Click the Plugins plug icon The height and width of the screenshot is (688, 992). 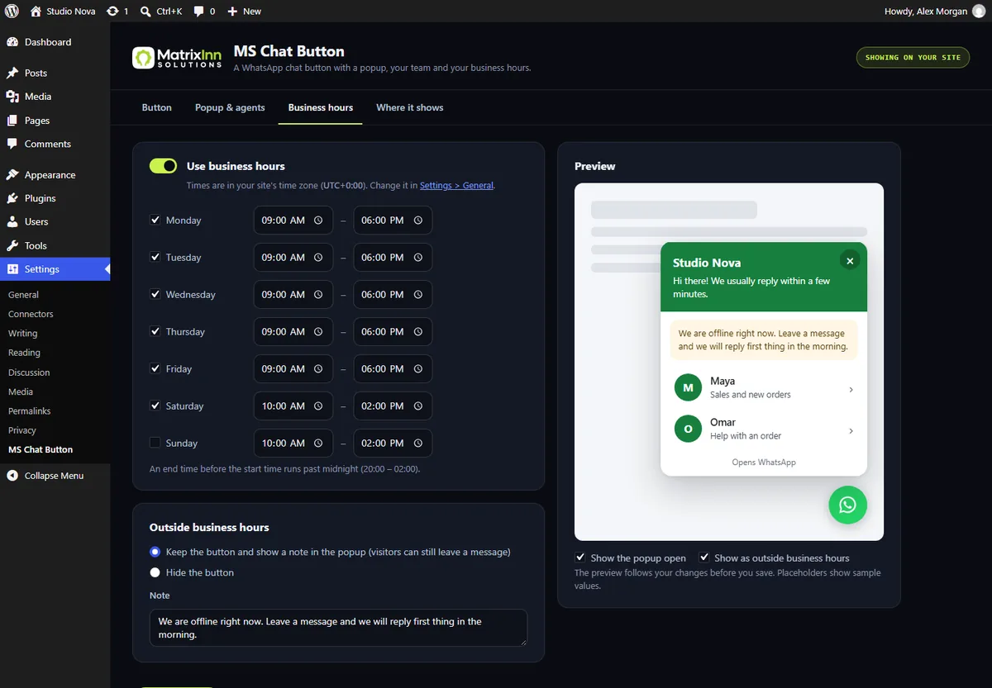12,198
